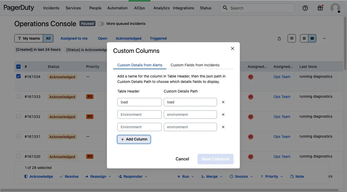Open the Analytics menu
Viewport: 347px width, 192px height.
(x=161, y=8)
